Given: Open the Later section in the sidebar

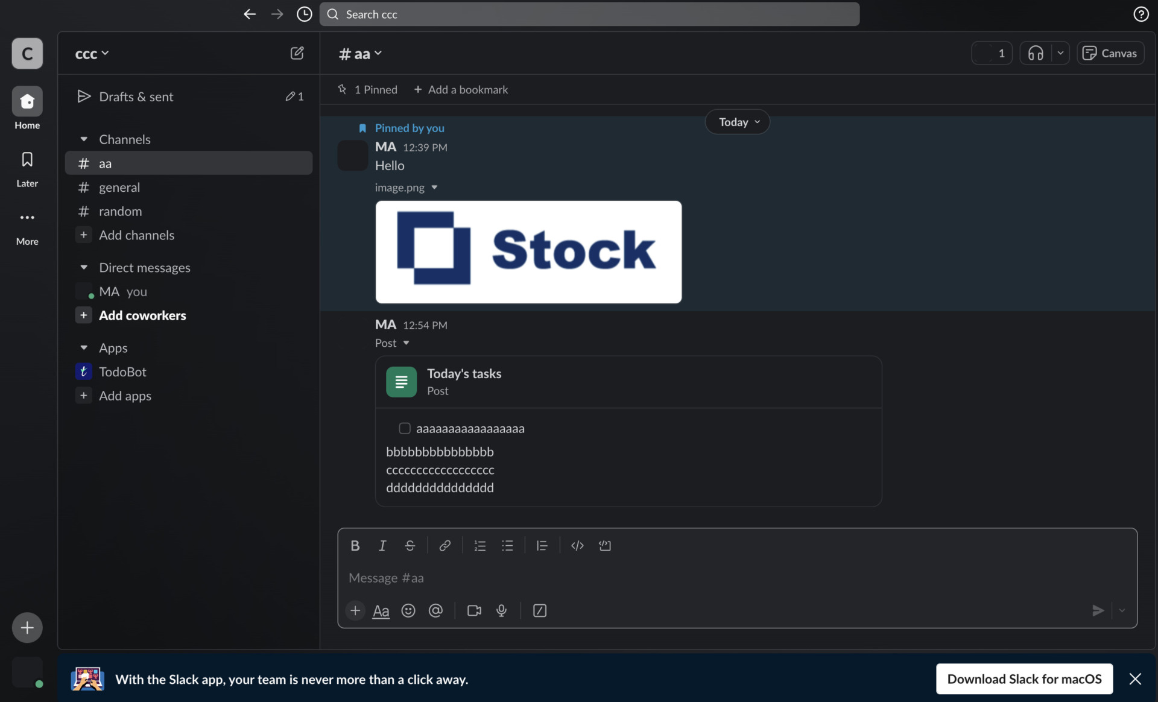Looking at the screenshot, I should coord(27,168).
